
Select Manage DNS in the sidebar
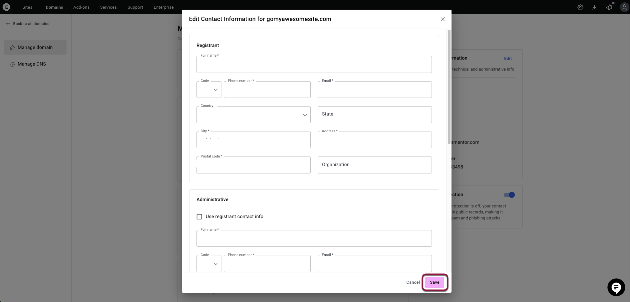(x=32, y=64)
